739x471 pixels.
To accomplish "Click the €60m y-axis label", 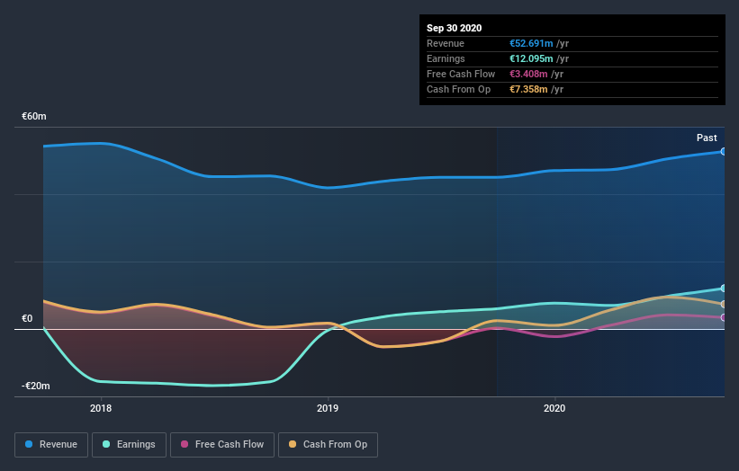I will [34, 116].
